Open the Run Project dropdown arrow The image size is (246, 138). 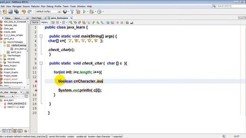pyautogui.click(x=88, y=11)
